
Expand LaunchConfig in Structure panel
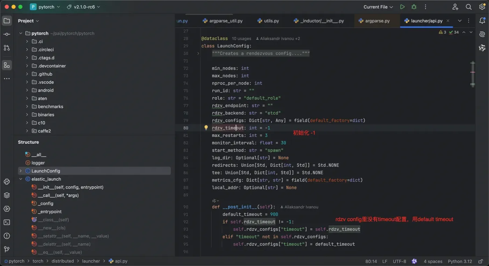coord(21,171)
